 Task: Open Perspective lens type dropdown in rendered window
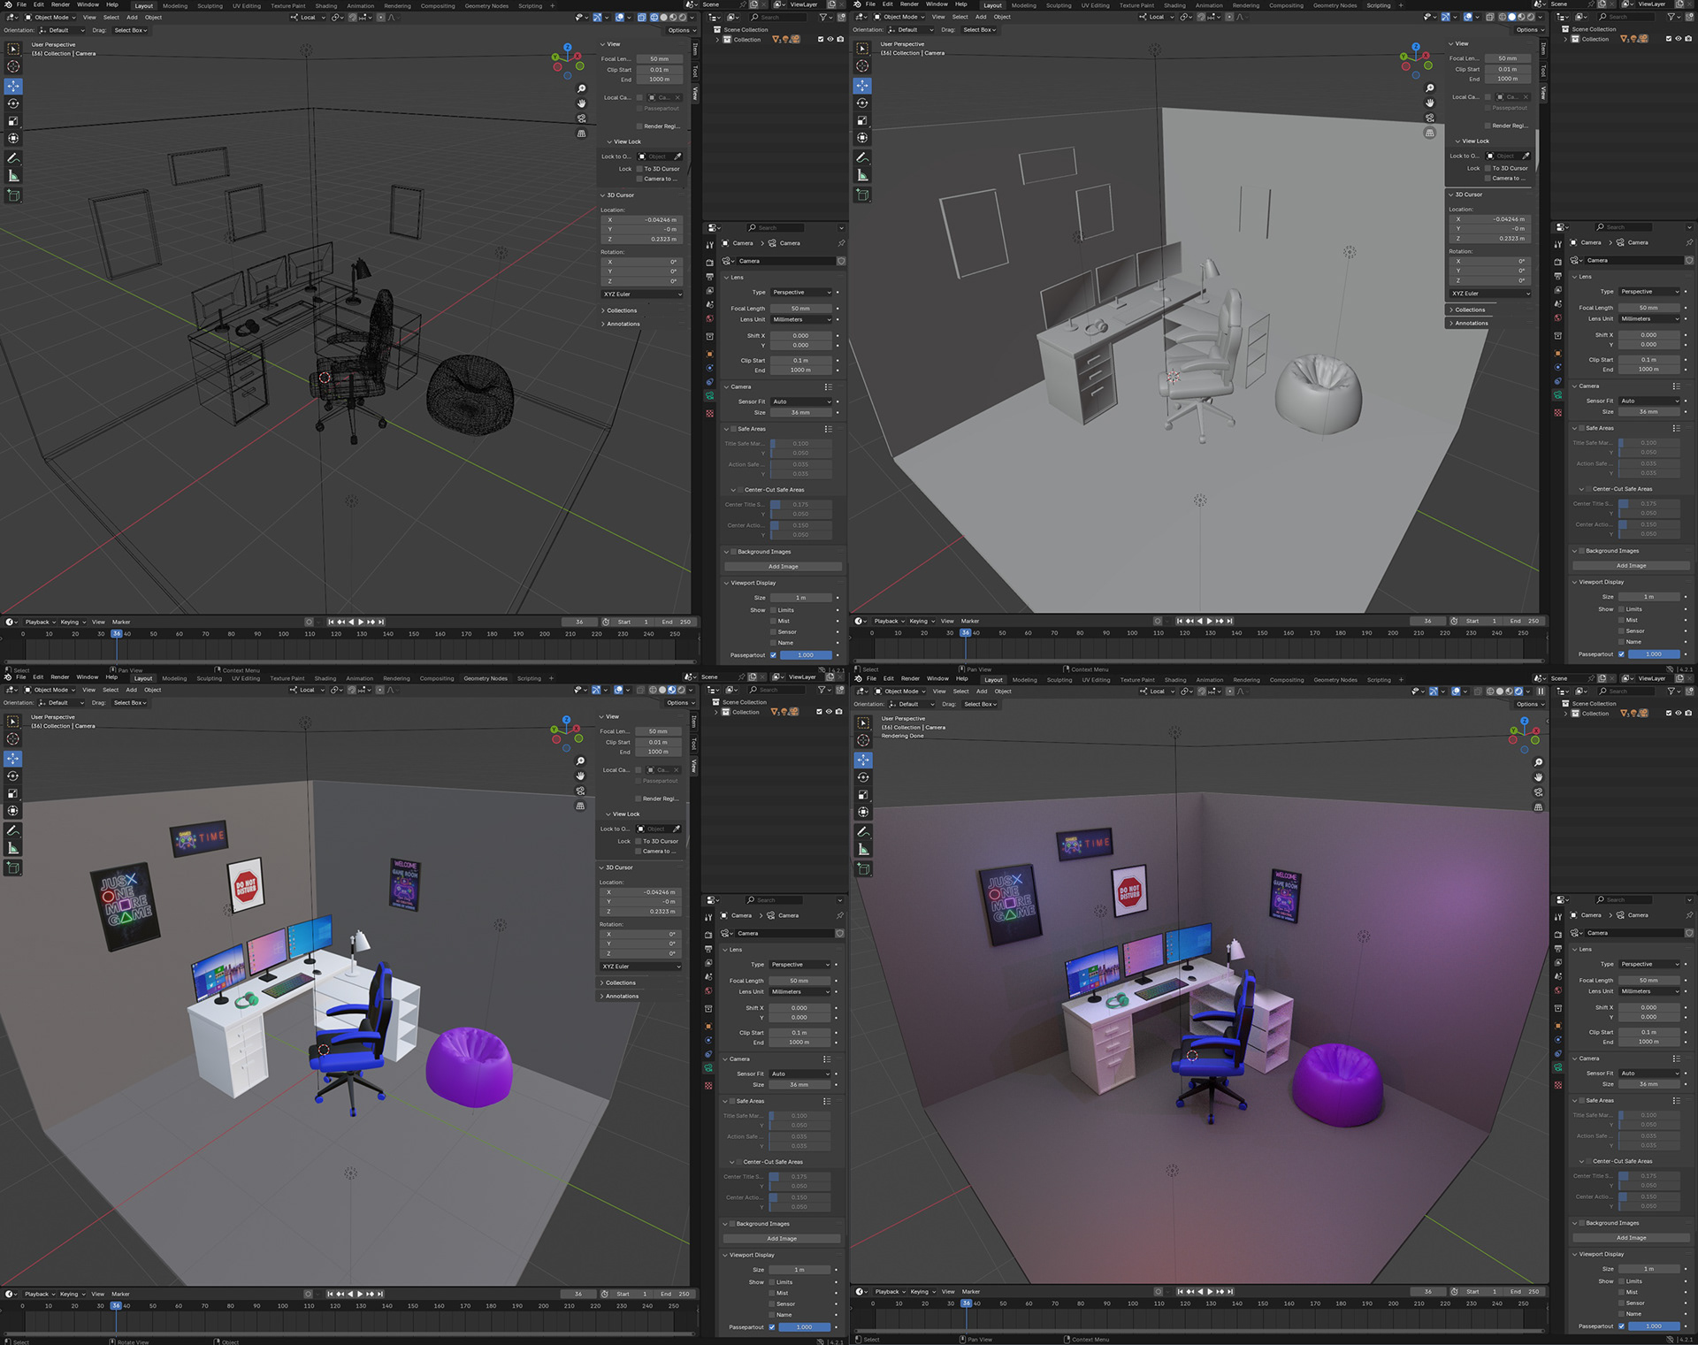pyautogui.click(x=1648, y=964)
